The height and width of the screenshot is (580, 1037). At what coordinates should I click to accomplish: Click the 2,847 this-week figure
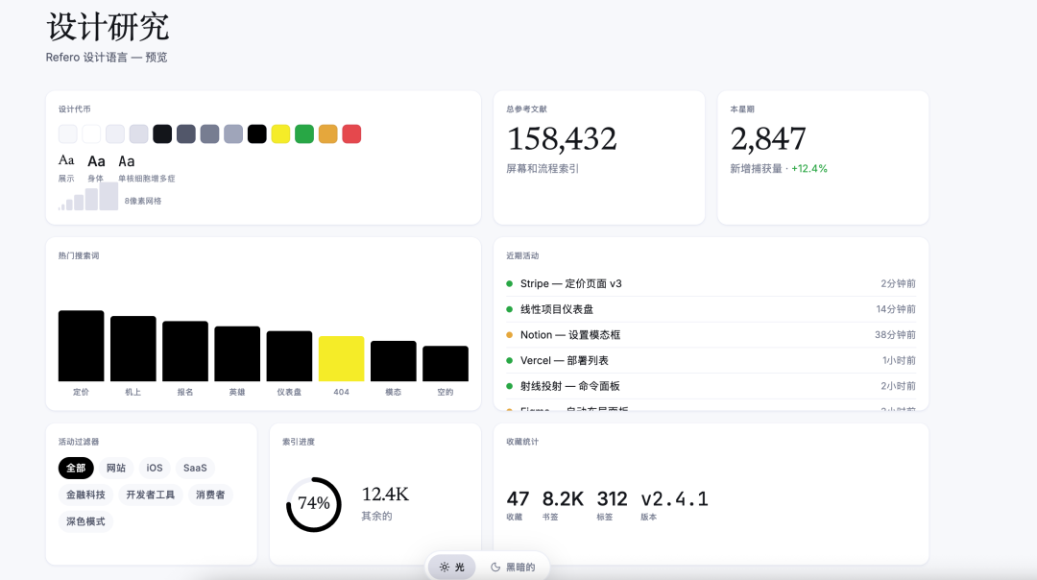tap(768, 139)
